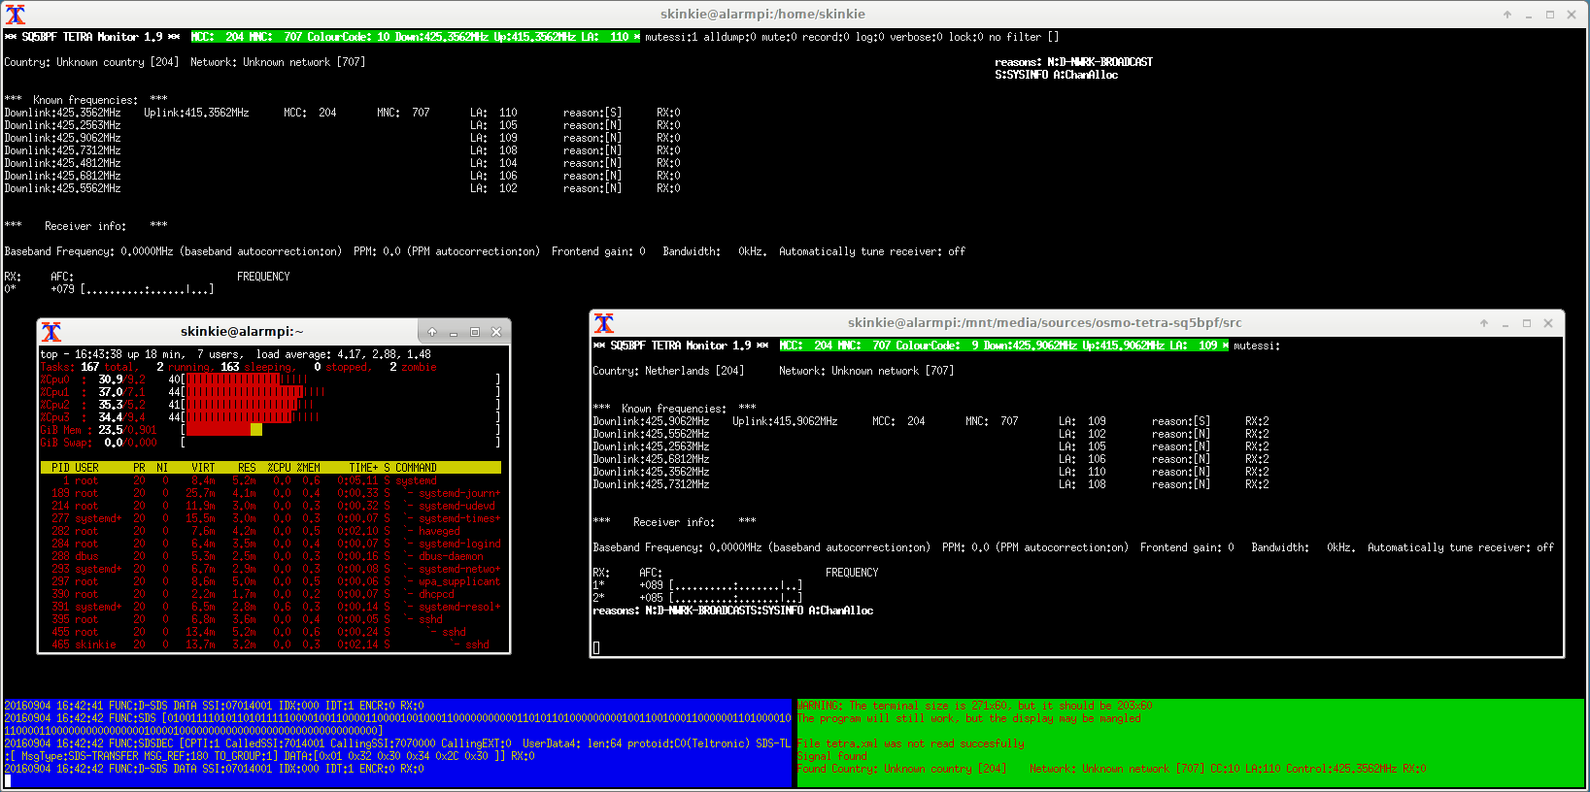Image resolution: width=1590 pixels, height=792 pixels.
Task: Click the X icon of the main /home/skinkie window
Action: pyautogui.click(x=16, y=15)
